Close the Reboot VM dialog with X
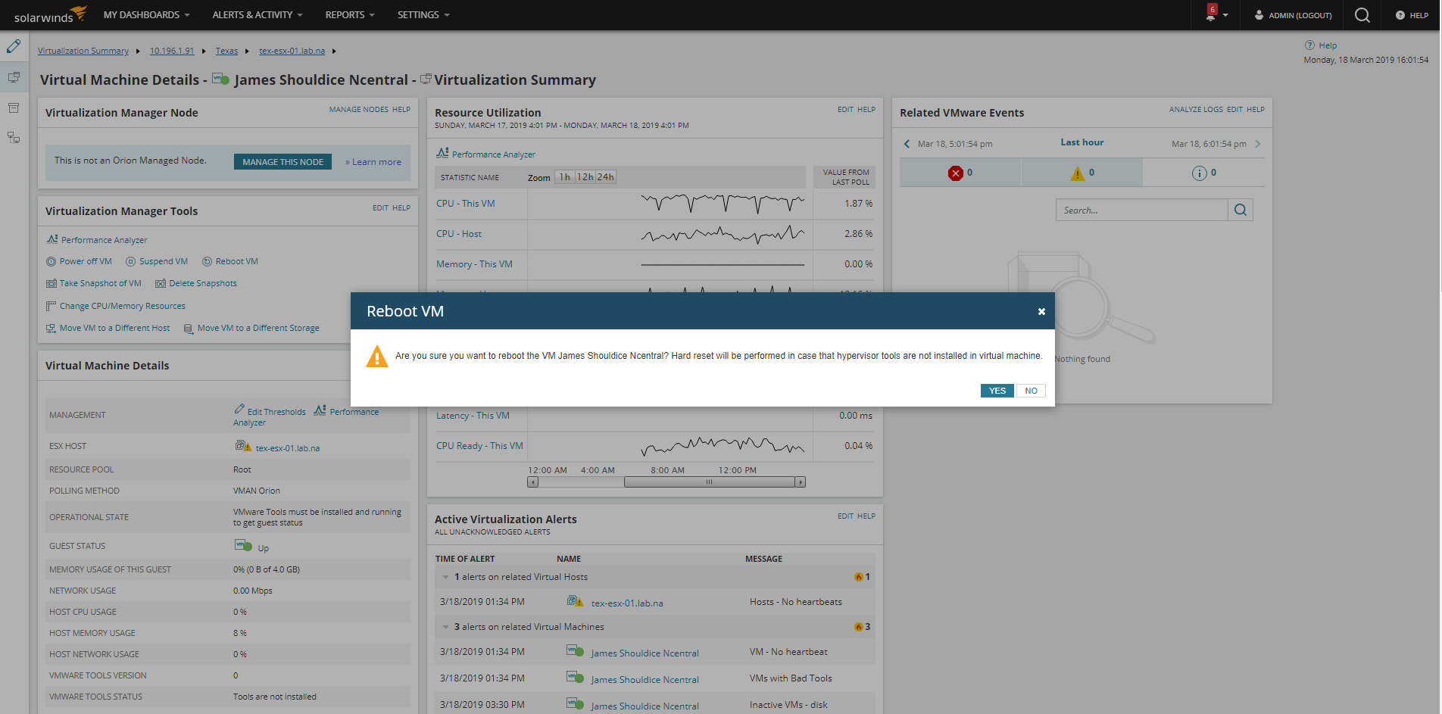The width and height of the screenshot is (1442, 714). tap(1041, 311)
